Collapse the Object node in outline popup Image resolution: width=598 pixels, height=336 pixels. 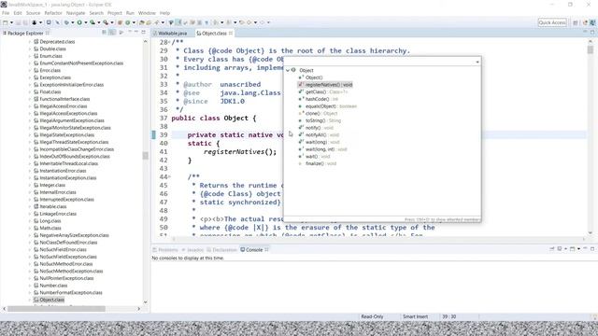coord(288,70)
